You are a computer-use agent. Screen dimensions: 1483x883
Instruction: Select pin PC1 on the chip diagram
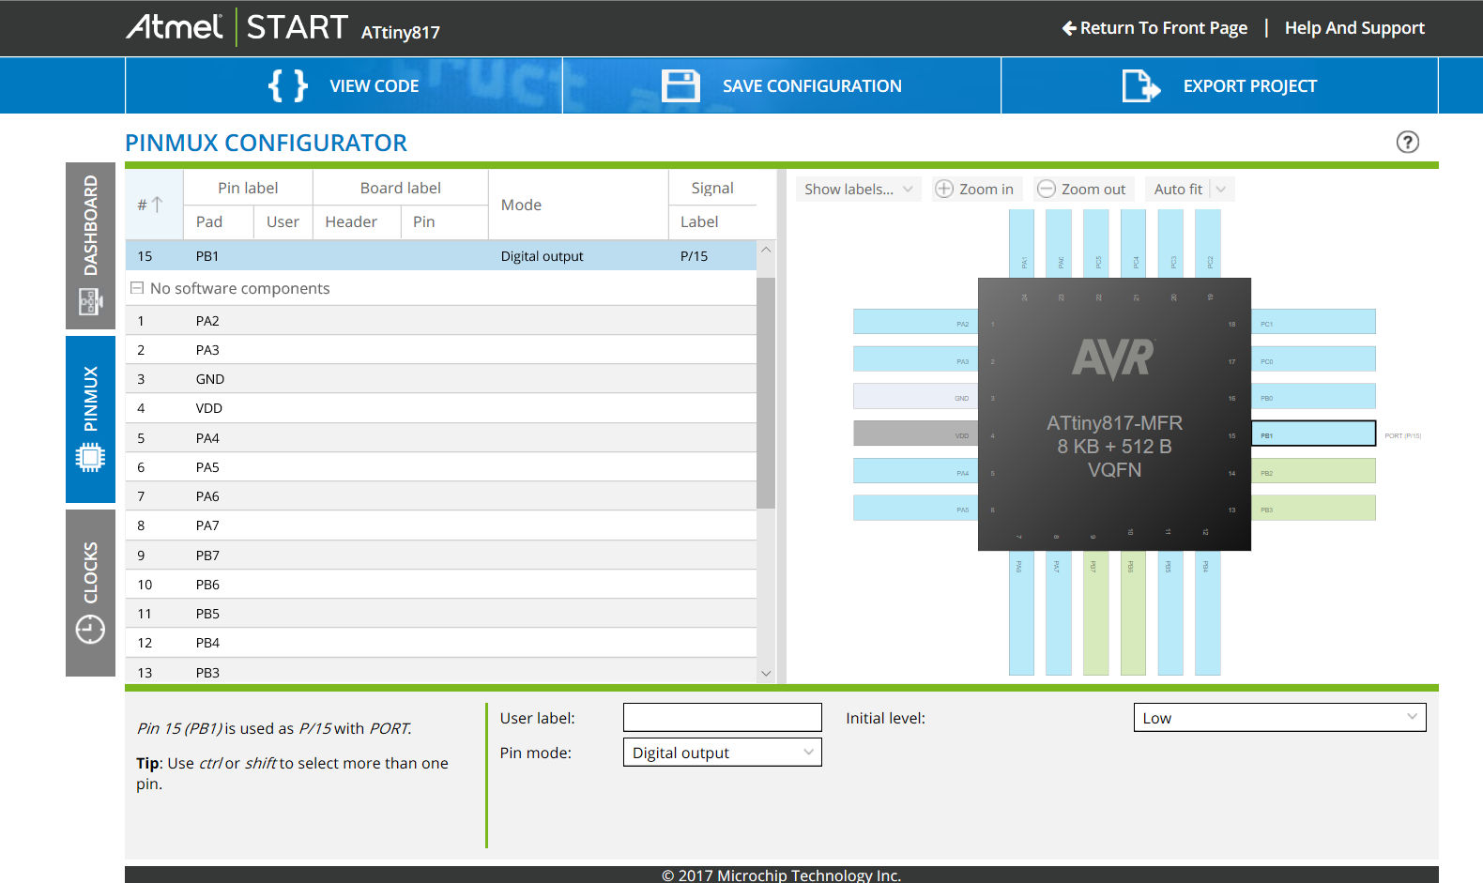coord(1313,322)
